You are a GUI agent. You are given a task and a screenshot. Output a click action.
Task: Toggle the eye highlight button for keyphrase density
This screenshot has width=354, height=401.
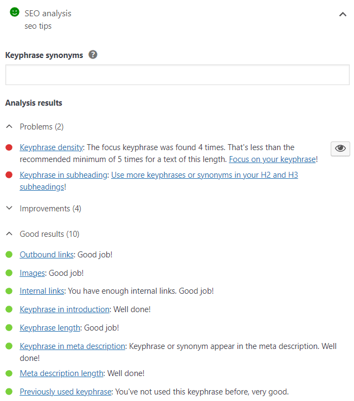(x=340, y=148)
